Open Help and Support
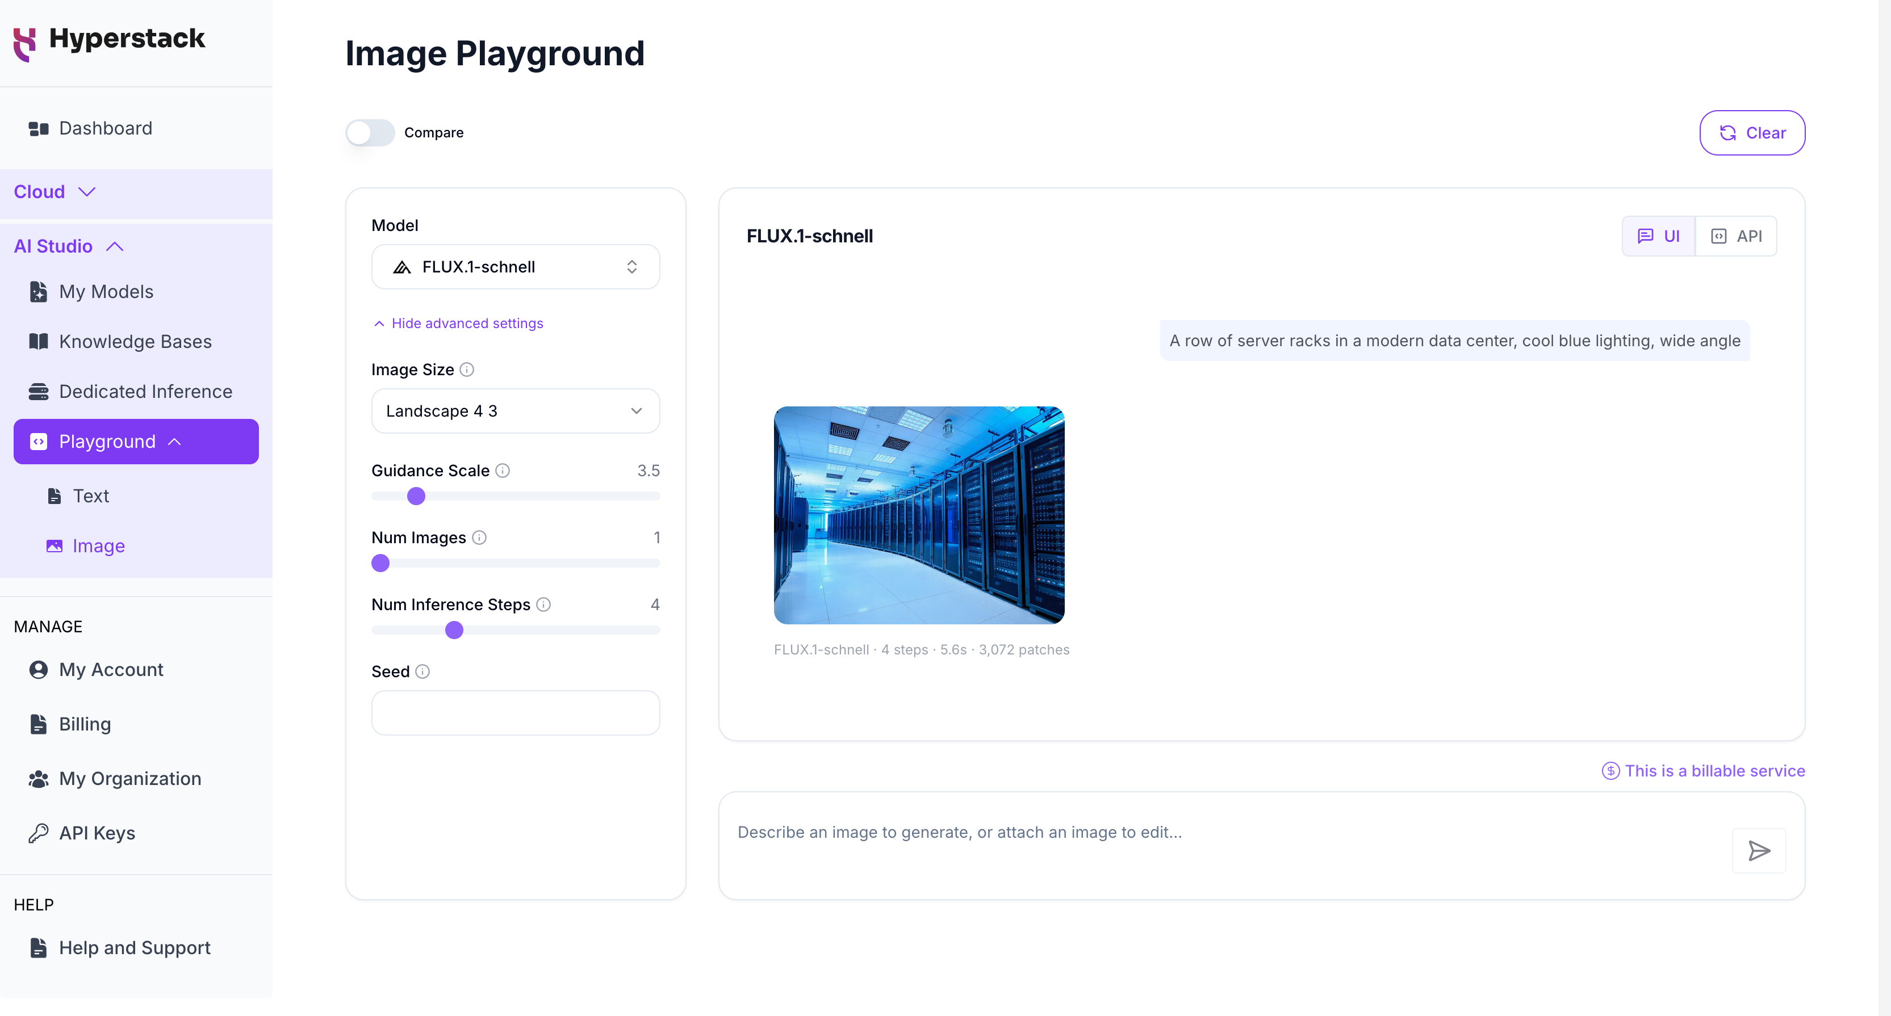 (136, 948)
